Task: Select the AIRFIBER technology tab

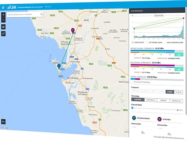Action: [138, 99]
